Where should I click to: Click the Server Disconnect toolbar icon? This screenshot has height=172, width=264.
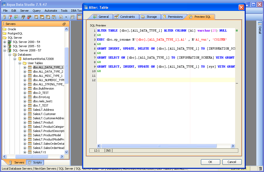pos(29,17)
